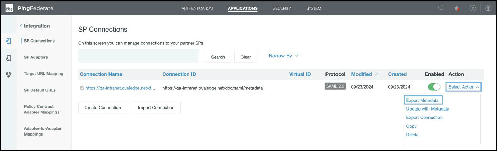Go back via the Integration chevron
The width and height of the screenshot is (497, 151).
coord(21,26)
